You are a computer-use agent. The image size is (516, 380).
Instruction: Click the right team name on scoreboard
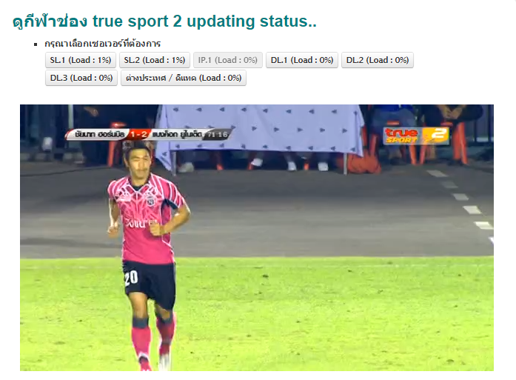click(177, 134)
